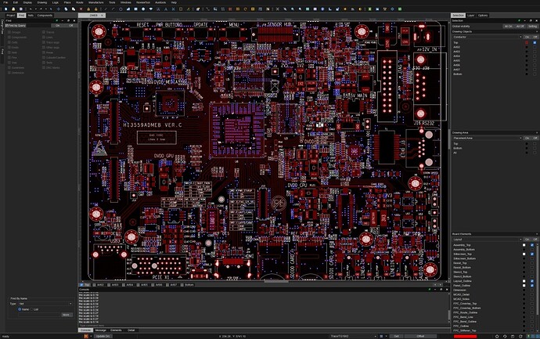The image size is (540, 339).
Task: Click the All Off global visibility button
Action: [x=520, y=26]
